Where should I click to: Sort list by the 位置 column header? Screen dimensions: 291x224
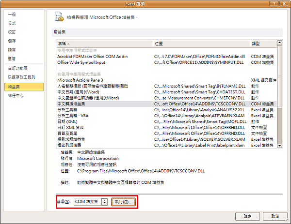tap(201, 44)
